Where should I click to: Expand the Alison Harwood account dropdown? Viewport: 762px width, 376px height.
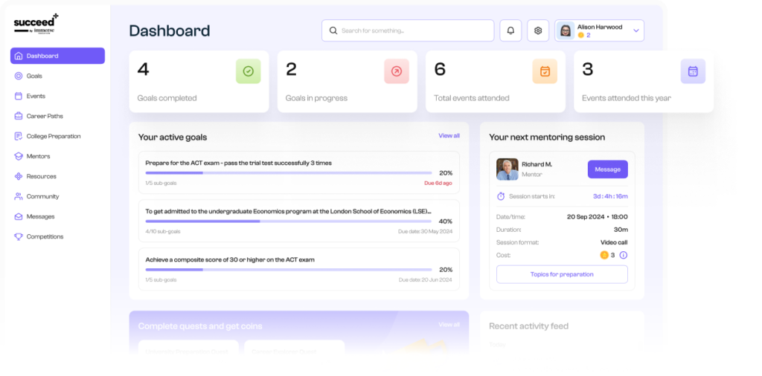(x=635, y=30)
